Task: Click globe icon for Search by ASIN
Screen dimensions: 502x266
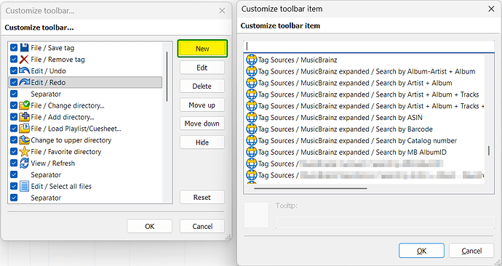Action: pos(251,117)
